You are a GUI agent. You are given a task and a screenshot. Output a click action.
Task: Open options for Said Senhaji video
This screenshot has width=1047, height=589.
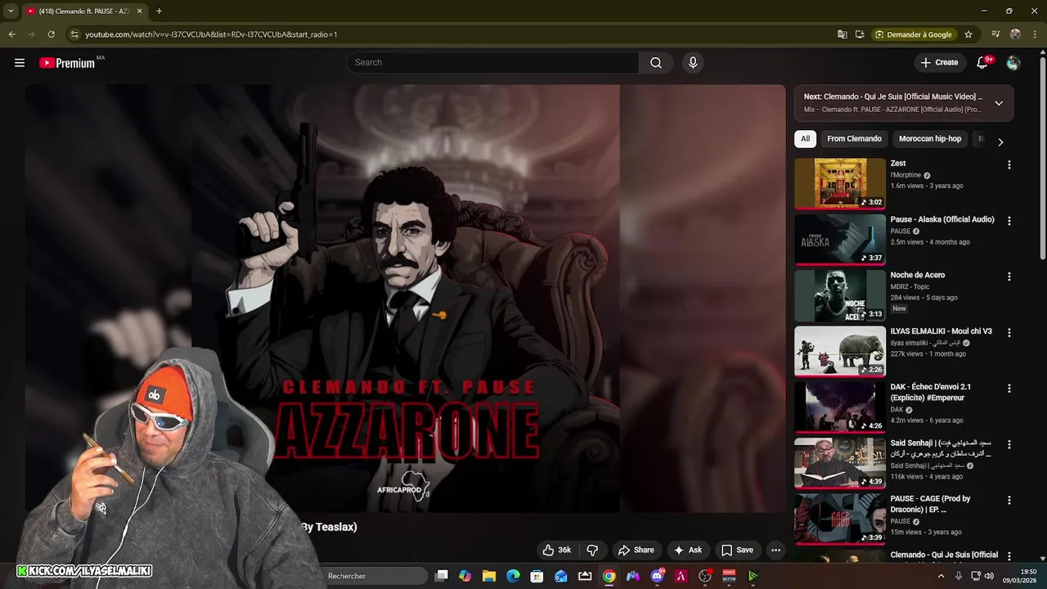pos(1009,444)
